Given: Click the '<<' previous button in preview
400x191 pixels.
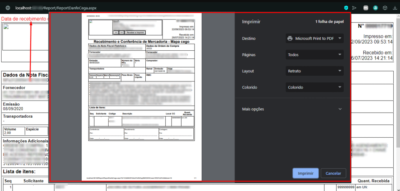Looking at the screenshot, I should 116,32.
